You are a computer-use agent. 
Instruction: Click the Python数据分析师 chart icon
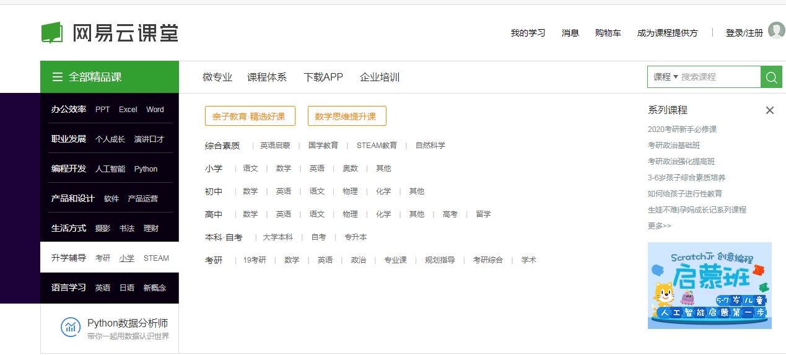tap(71, 327)
